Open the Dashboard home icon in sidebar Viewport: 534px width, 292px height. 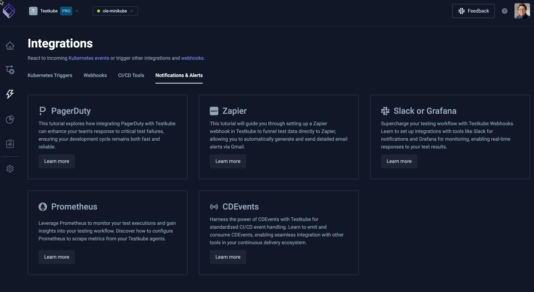10,45
